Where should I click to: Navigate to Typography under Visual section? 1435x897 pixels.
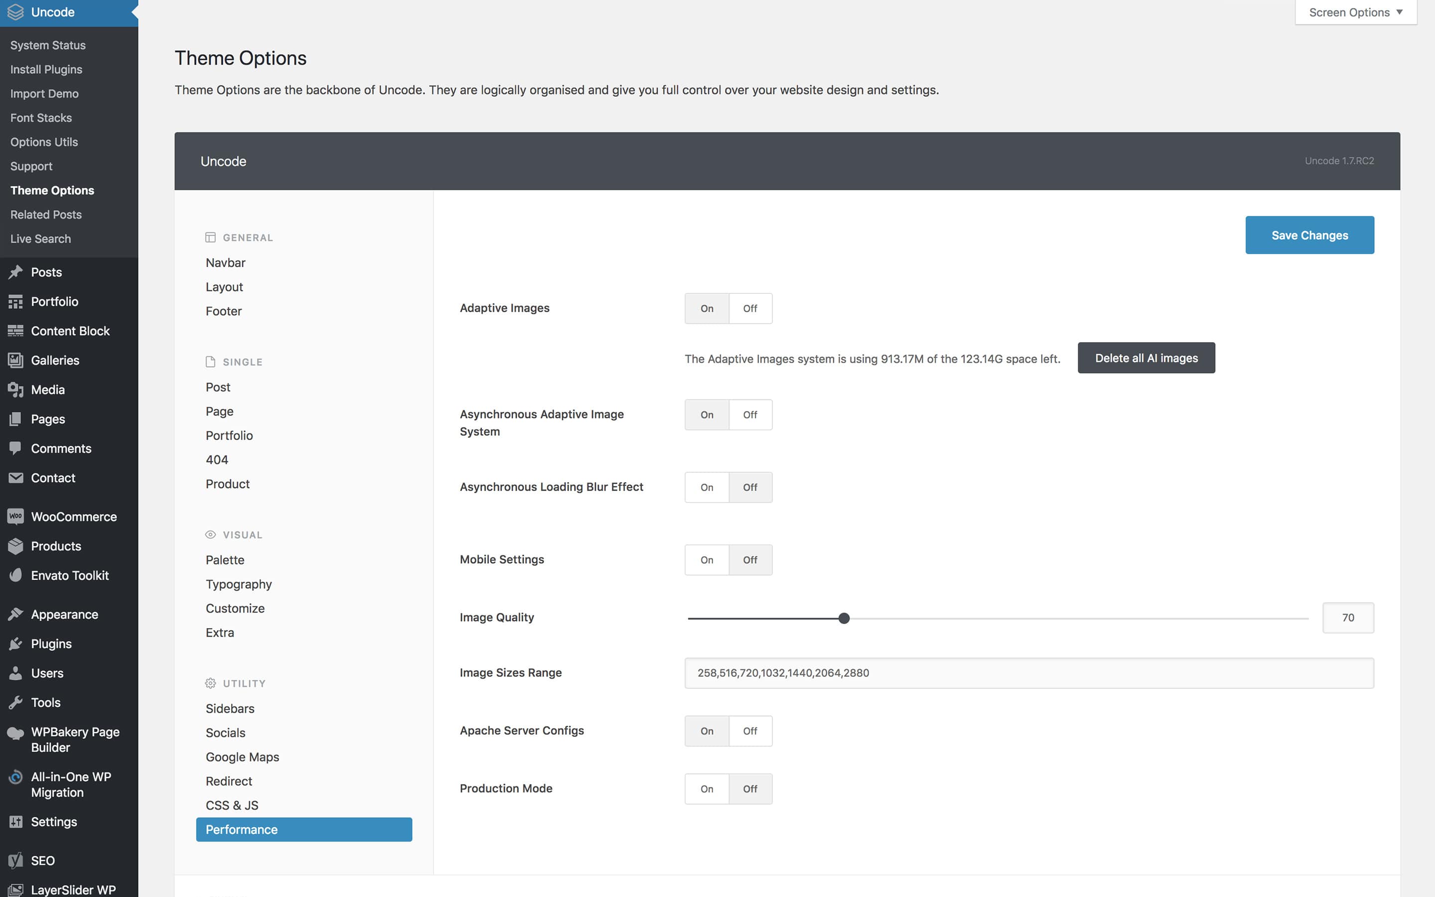click(x=238, y=584)
